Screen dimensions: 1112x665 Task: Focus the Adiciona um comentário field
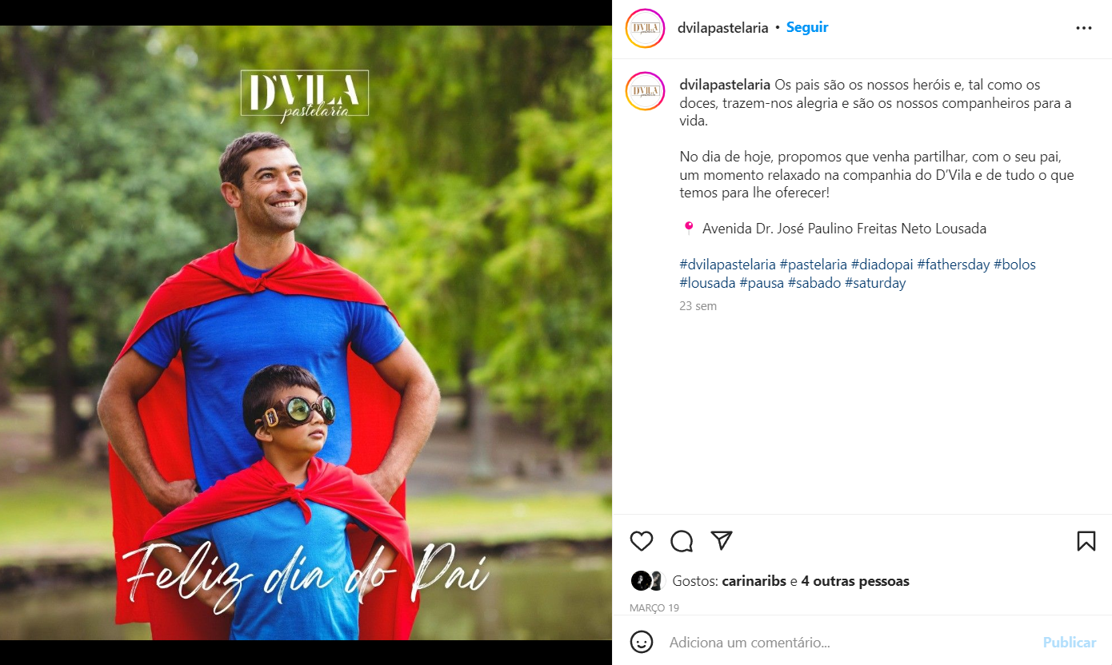850,642
